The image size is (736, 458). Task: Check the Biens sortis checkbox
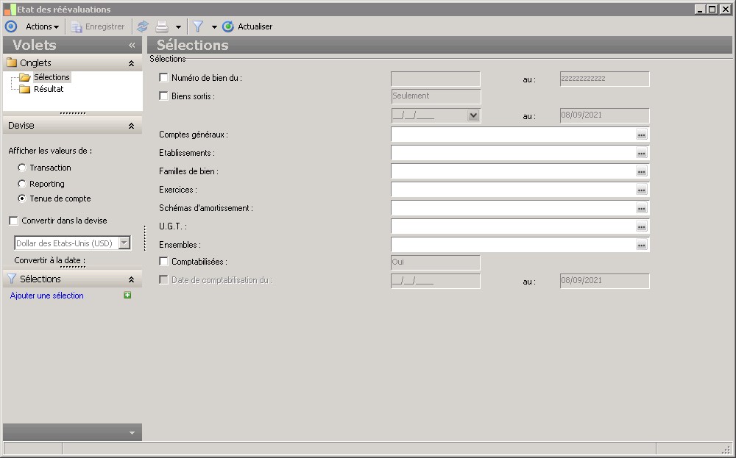163,96
